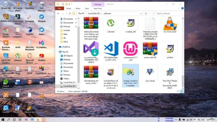Expand the chevron after This PC breadcrumb

coord(86,14)
